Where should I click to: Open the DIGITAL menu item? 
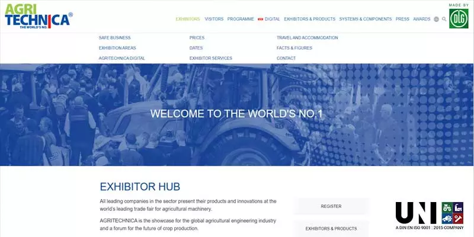pyautogui.click(x=273, y=19)
